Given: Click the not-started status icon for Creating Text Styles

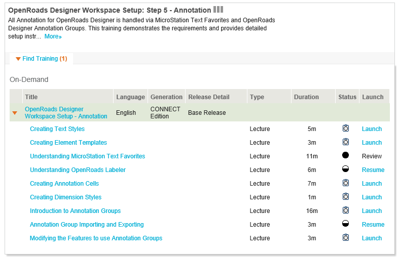Looking at the screenshot, I should click(x=346, y=128).
